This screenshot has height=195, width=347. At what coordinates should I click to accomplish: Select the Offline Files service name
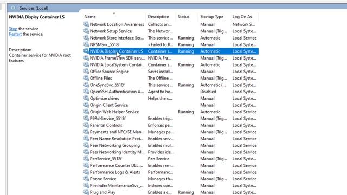click(x=101, y=78)
